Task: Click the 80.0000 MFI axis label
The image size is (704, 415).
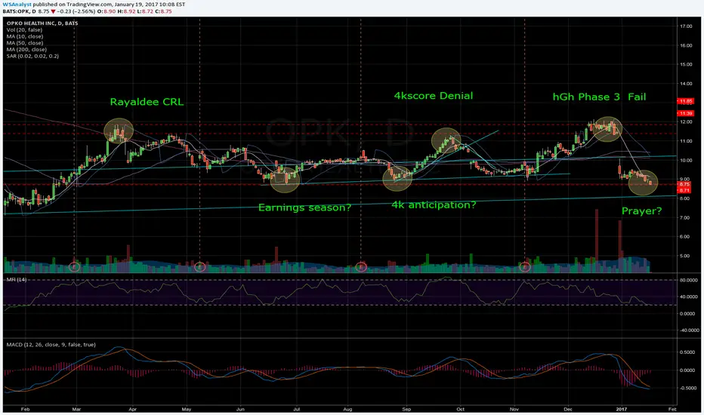Action: [689, 280]
